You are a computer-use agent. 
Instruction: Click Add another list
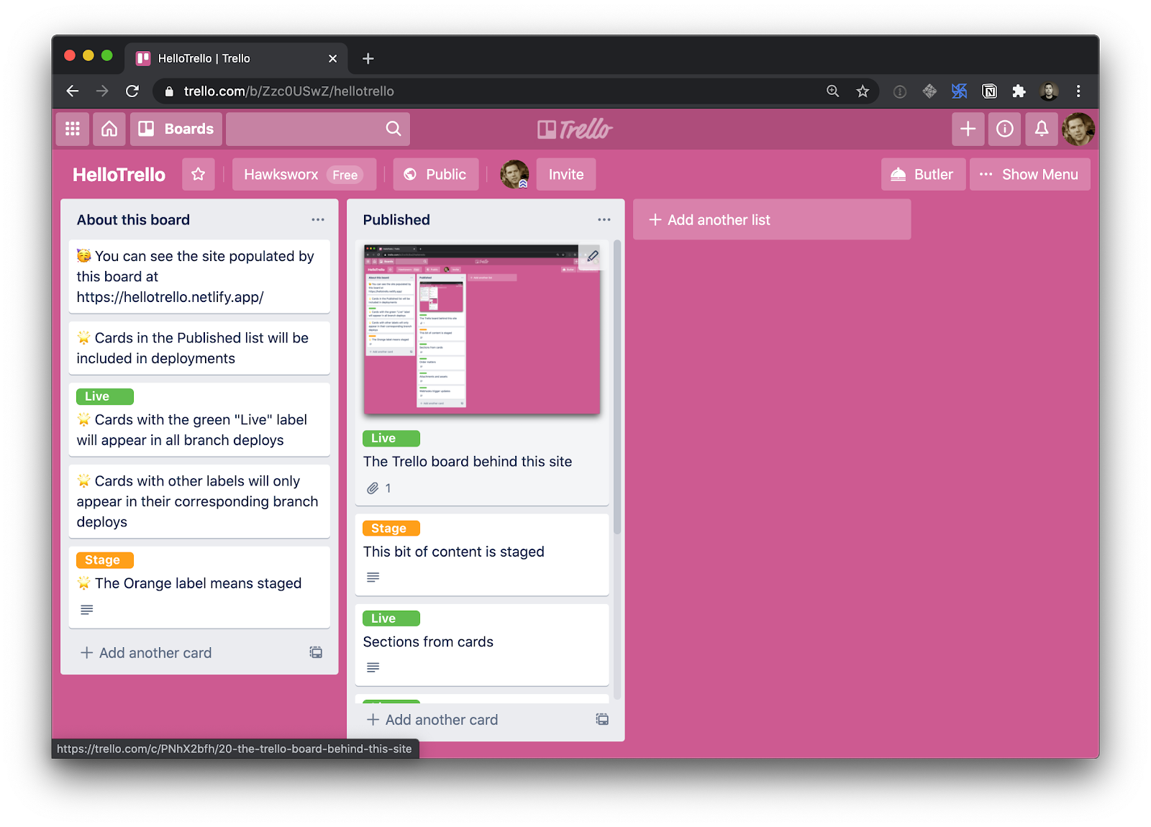(x=772, y=219)
